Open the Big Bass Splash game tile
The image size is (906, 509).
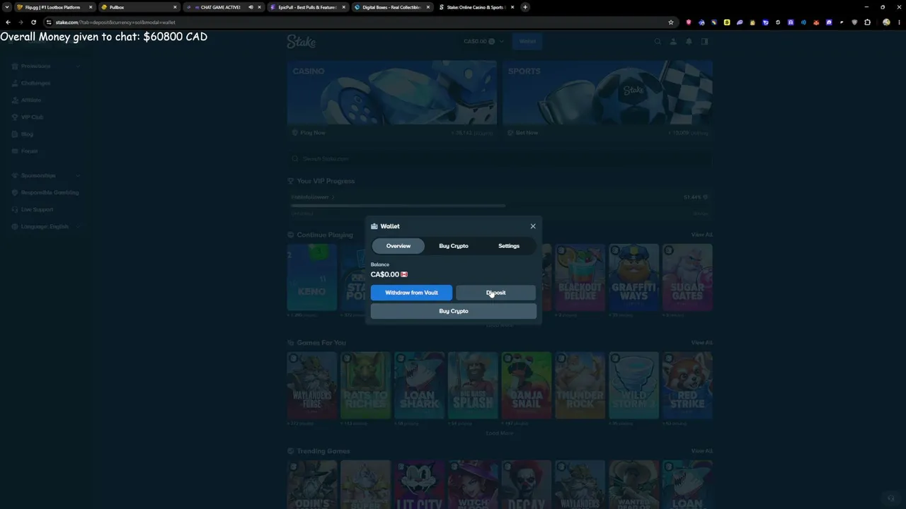473,385
